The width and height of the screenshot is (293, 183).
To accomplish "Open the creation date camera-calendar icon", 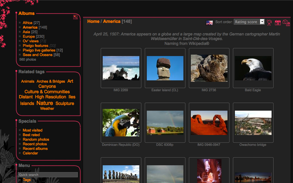I will click(x=286, y=23).
